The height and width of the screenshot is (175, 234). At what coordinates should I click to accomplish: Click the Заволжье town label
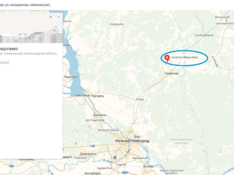(x=82, y=95)
